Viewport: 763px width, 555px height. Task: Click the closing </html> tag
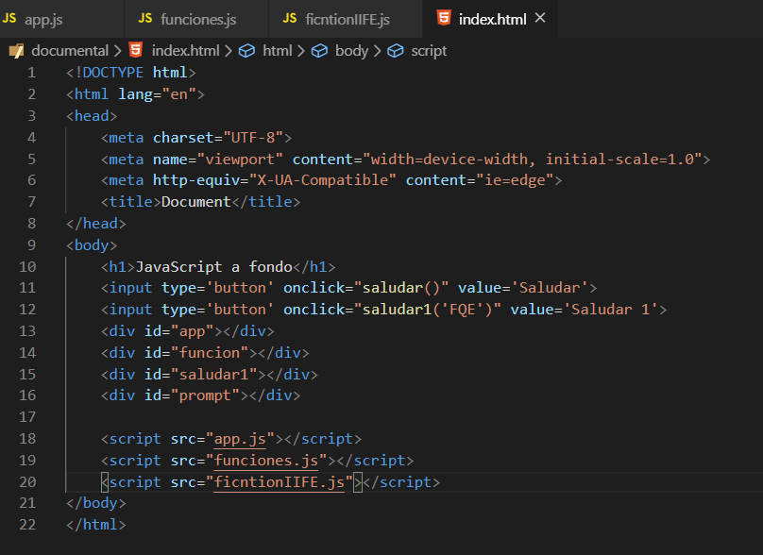pos(96,525)
